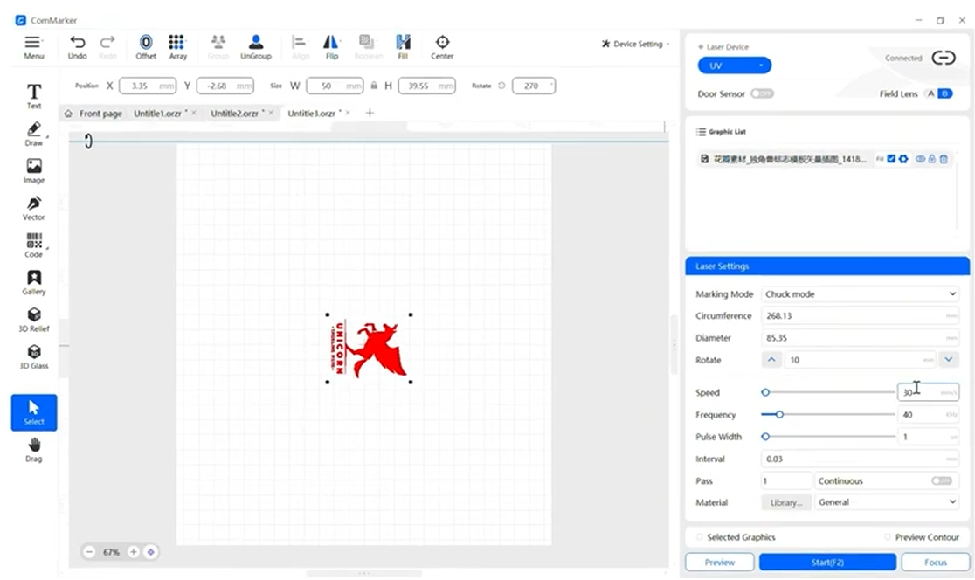Click the Array toolbar icon
The width and height of the screenshot is (975, 580).
(x=177, y=46)
